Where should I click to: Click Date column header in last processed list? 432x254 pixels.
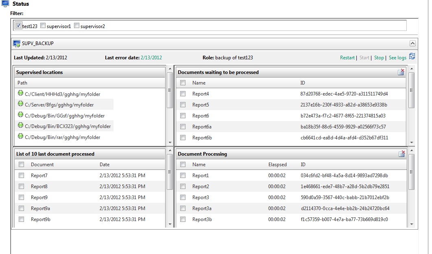tap(105, 165)
